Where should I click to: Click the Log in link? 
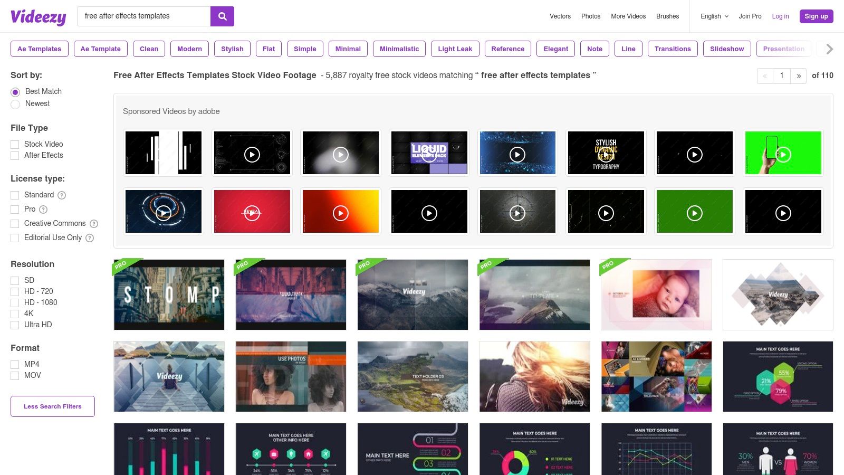point(780,16)
